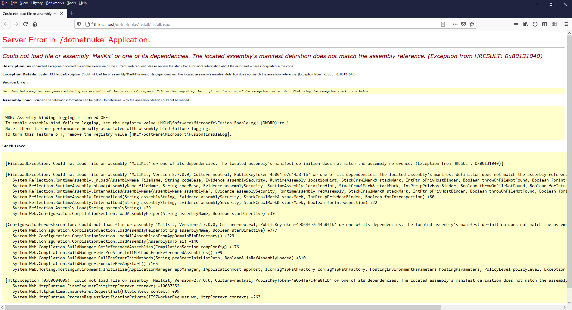The height and width of the screenshot is (310, 572).
Task: Open Library toolbar icon
Action: point(526,24)
